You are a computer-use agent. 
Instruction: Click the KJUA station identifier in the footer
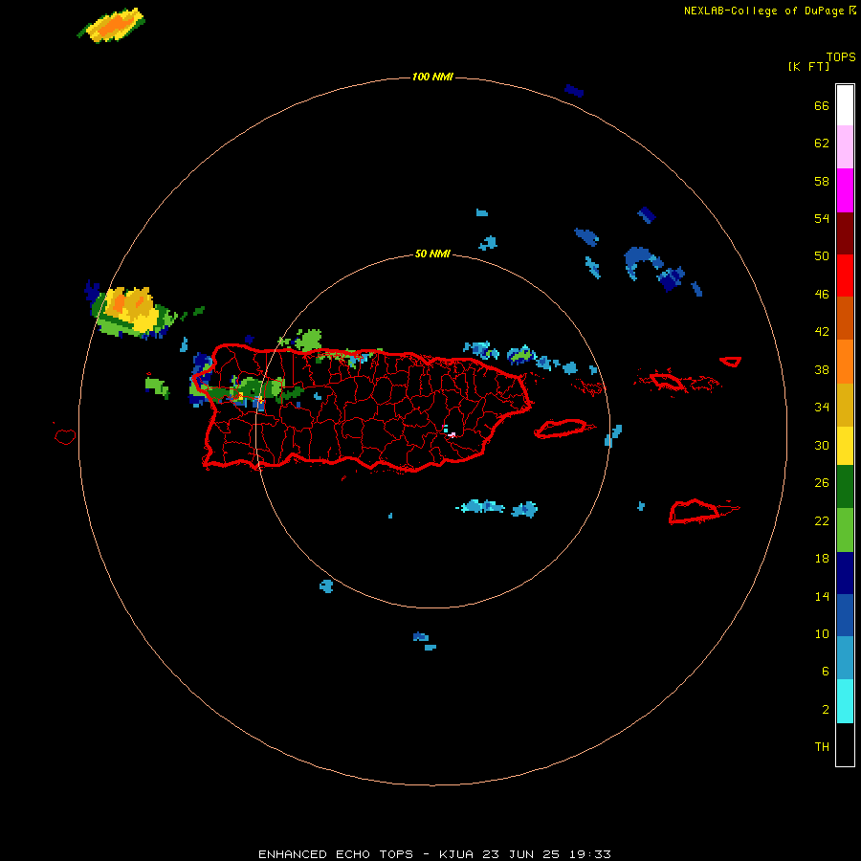(x=455, y=854)
